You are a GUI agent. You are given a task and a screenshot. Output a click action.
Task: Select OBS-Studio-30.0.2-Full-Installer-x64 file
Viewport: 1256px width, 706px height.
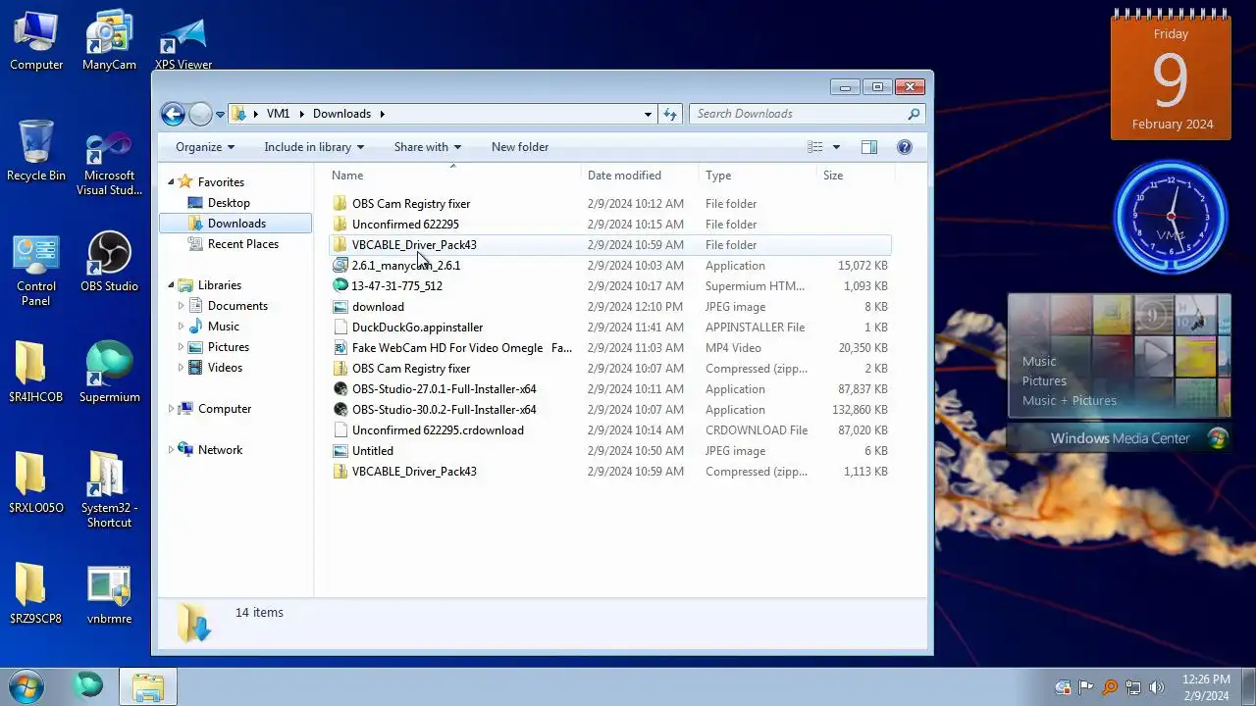[x=608, y=410]
